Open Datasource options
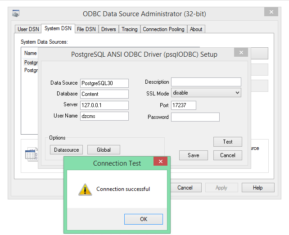The image size is (289, 235). (66, 149)
